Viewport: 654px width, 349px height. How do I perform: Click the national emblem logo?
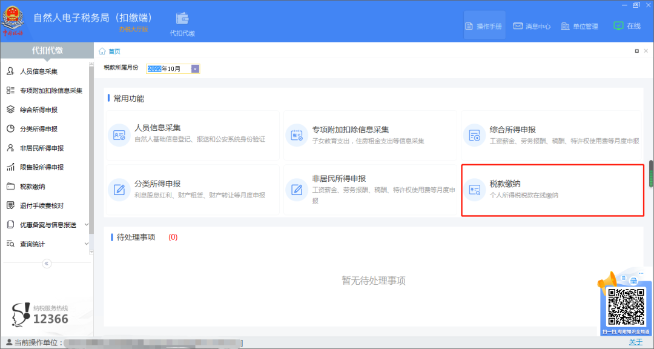(13, 21)
